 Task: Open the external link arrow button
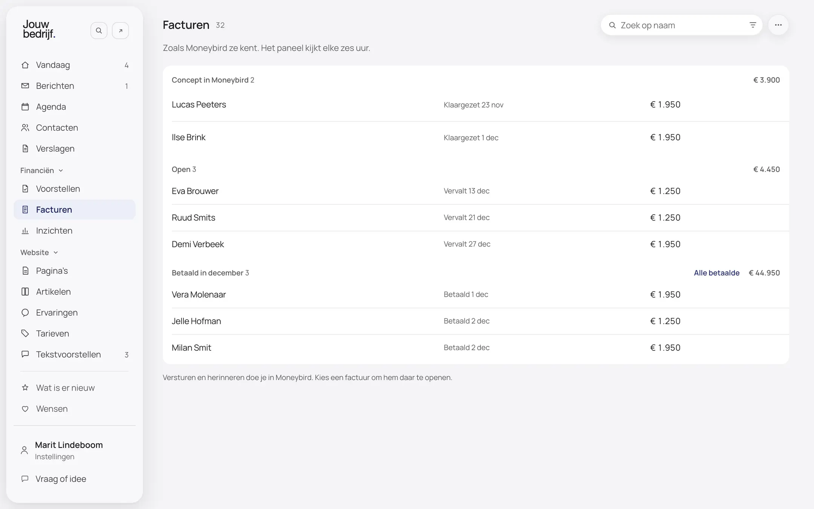coord(121,31)
